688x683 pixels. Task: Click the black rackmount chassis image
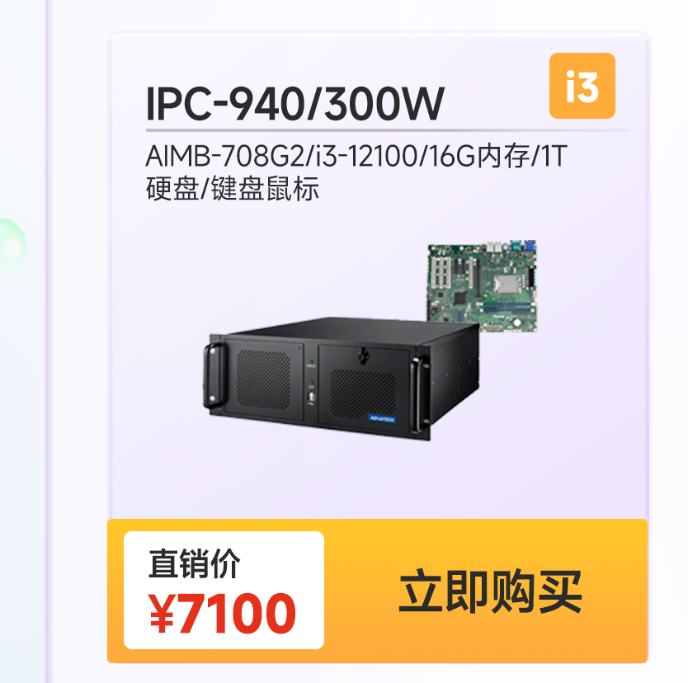pyautogui.click(x=342, y=378)
